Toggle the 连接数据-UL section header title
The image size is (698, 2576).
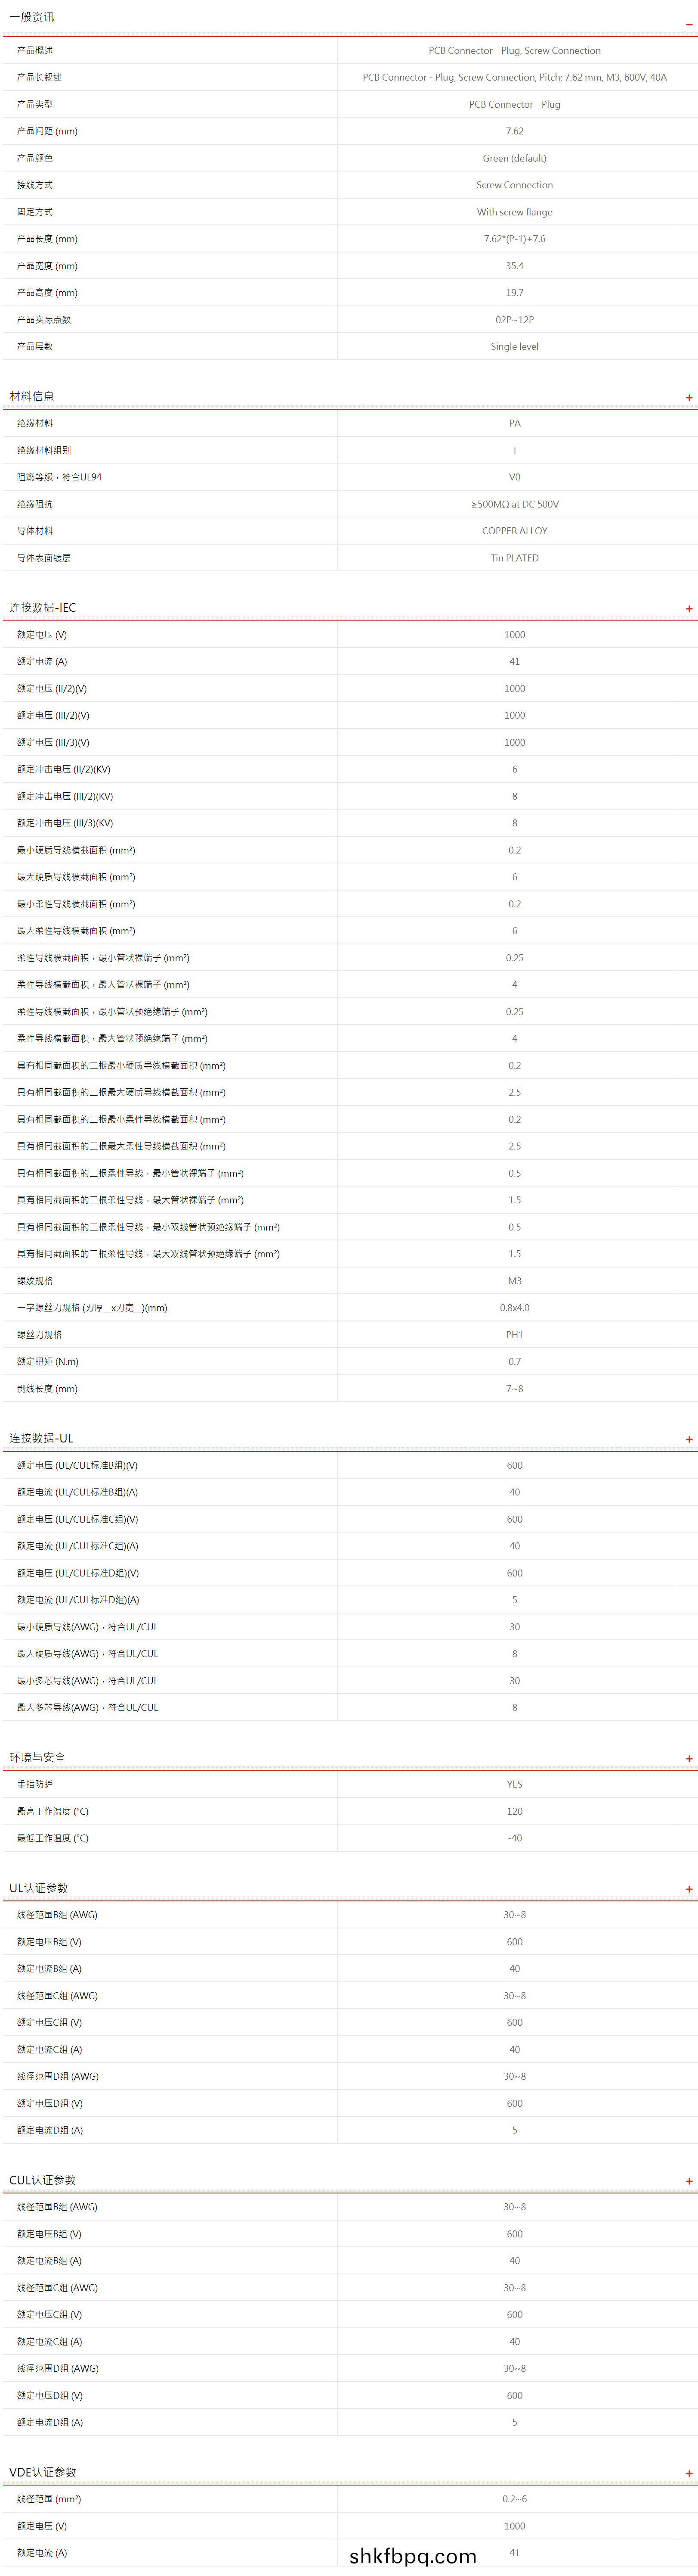click(x=41, y=1439)
